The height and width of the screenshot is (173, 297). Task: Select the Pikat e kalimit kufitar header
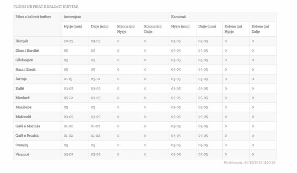(33, 17)
